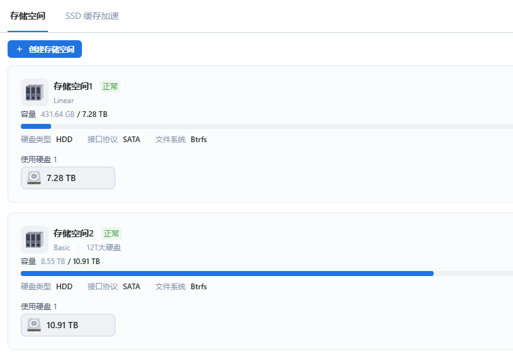Click SATA protocol value in 存储空间2
The image size is (513, 354).
point(132,287)
